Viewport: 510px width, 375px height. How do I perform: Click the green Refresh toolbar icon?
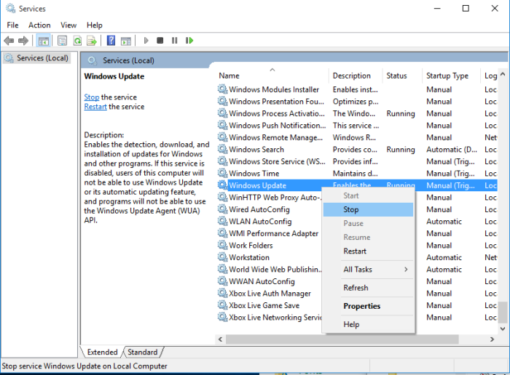77,41
